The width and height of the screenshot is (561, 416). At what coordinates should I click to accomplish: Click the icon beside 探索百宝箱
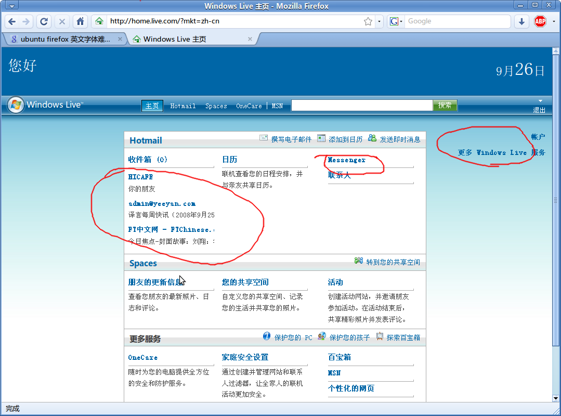pos(380,336)
